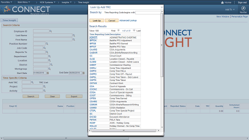The width and height of the screenshot is (249, 140).
Task: Show next results with right arrow
Action: [134, 30]
